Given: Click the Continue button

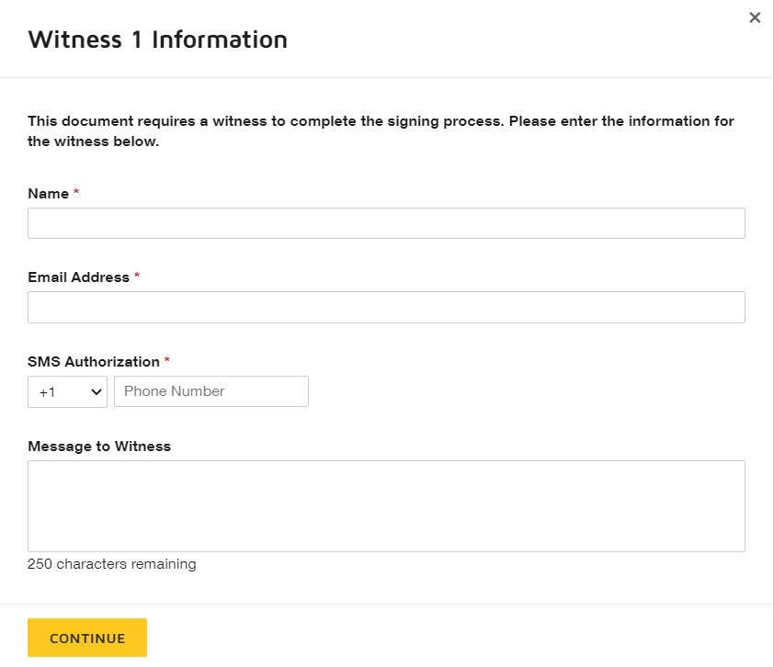Looking at the screenshot, I should click(x=87, y=638).
